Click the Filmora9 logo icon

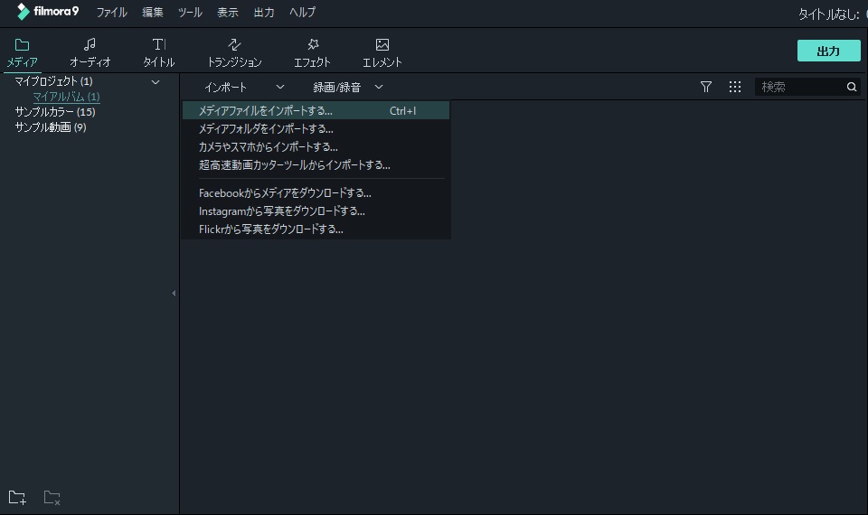pos(23,12)
